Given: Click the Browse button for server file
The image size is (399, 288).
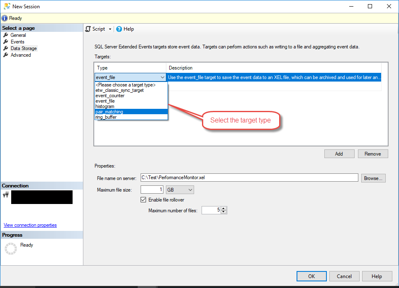Looking at the screenshot, I should (374, 178).
